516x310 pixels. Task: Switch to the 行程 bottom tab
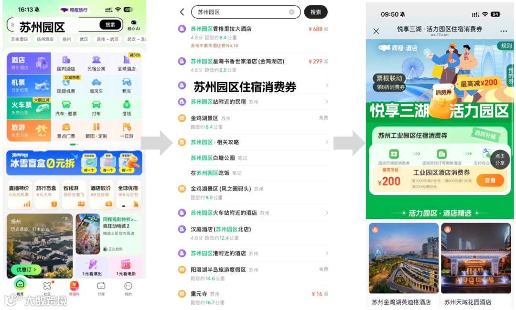(101, 289)
